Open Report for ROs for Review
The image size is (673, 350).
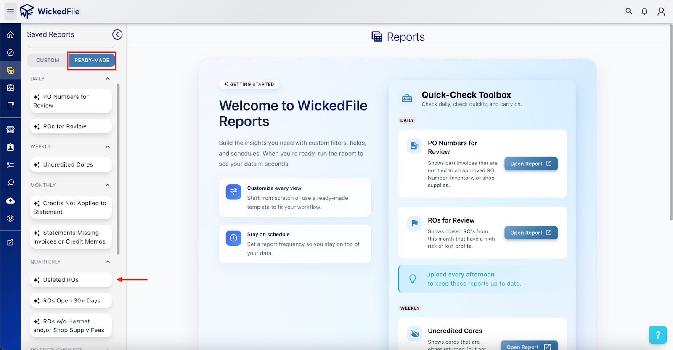click(530, 233)
